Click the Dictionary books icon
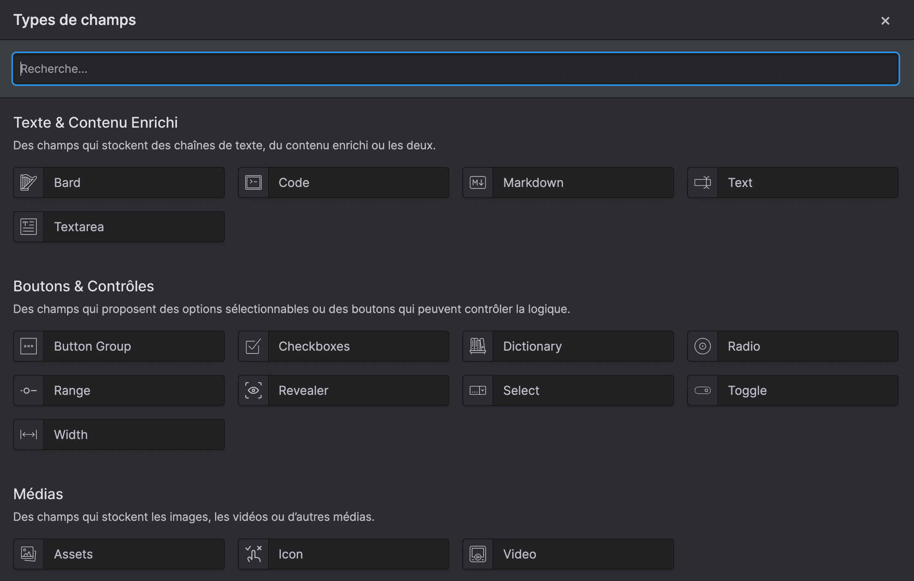This screenshot has width=914, height=581. click(x=478, y=346)
